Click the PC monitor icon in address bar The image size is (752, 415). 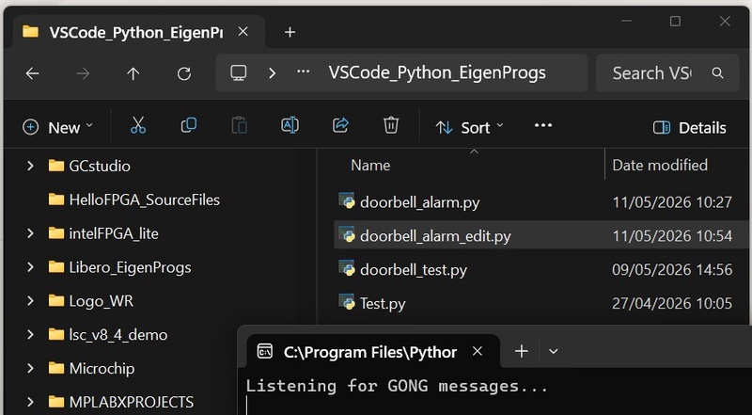[x=239, y=73]
